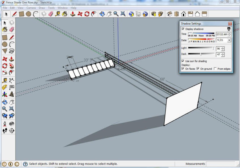This screenshot has width=240, height=168.
Task: Select the Axes tool
Action: point(5,94)
